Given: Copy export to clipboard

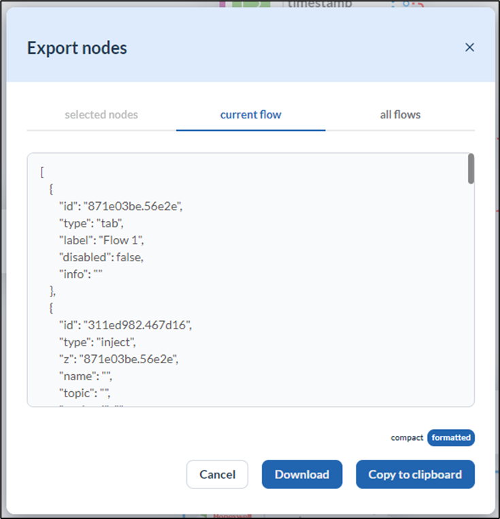Looking at the screenshot, I should (x=415, y=474).
